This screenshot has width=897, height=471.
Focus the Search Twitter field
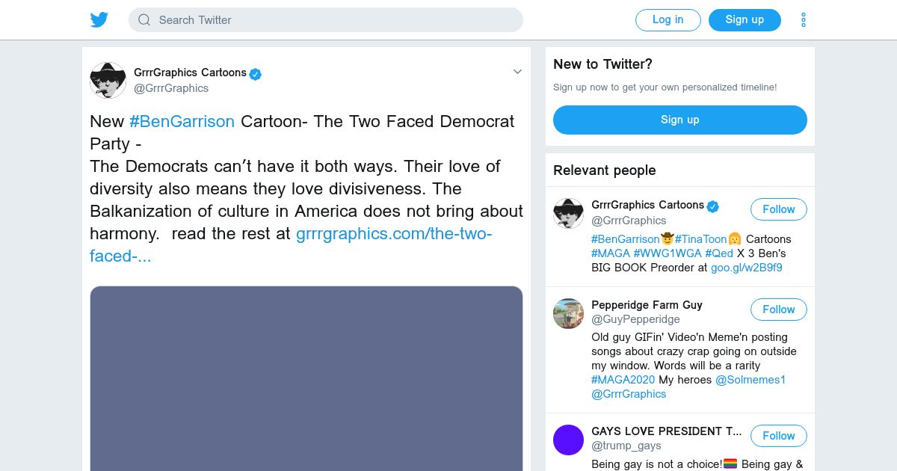[x=329, y=20]
